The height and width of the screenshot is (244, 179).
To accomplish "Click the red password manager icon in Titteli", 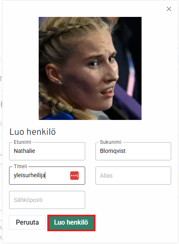I will [x=74, y=176].
